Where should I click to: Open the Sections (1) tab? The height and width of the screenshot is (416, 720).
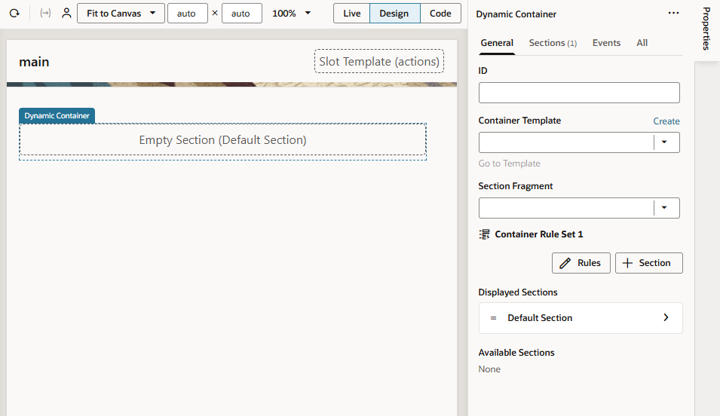click(553, 43)
